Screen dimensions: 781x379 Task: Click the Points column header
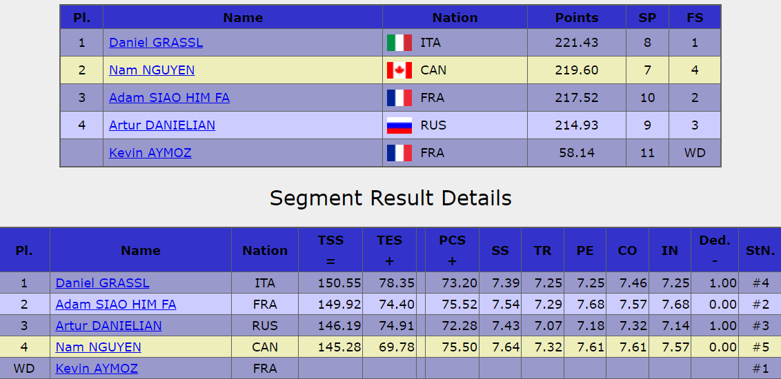tap(576, 17)
